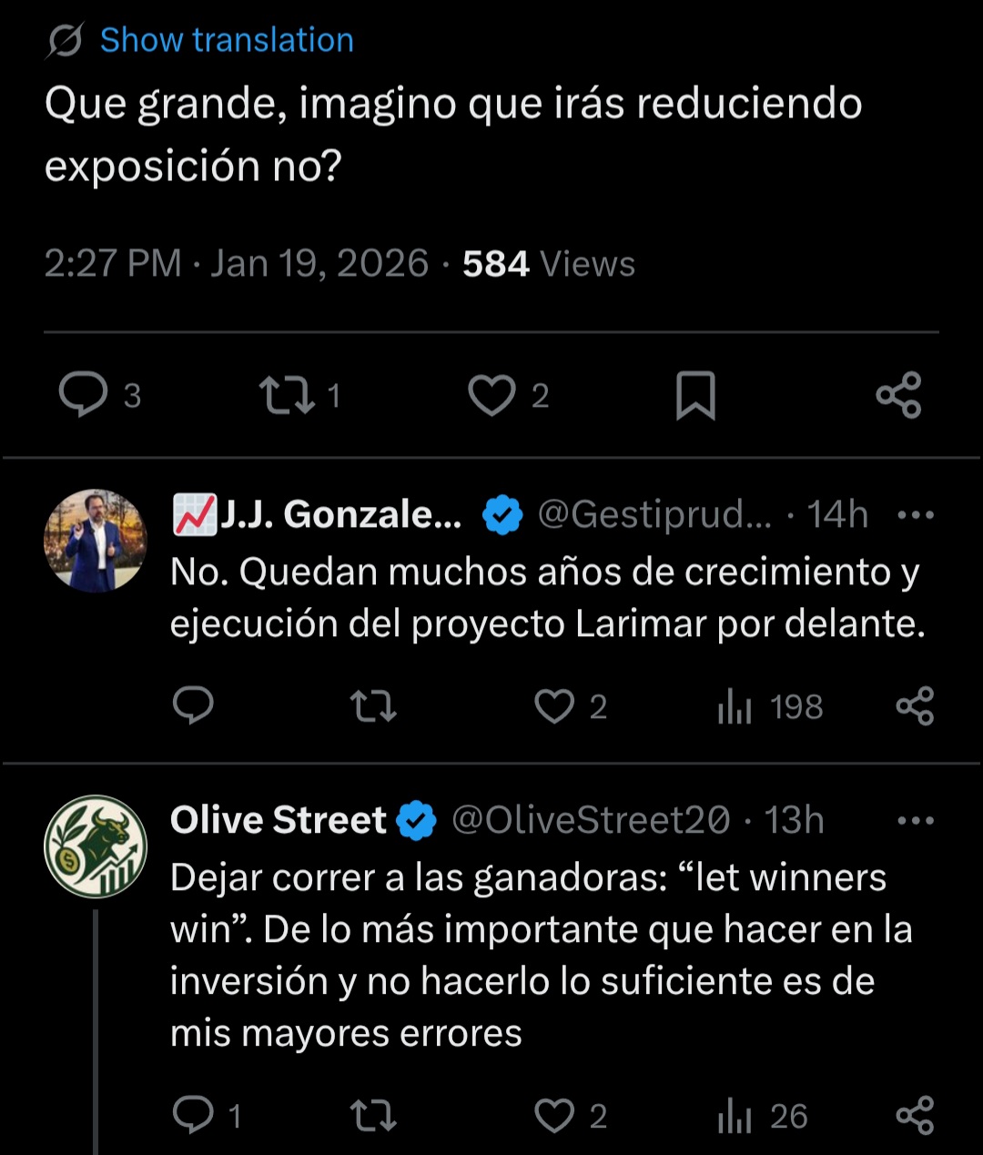Open @OliveStreet20 handle link
This screenshot has width=983, height=1155.
(591, 821)
